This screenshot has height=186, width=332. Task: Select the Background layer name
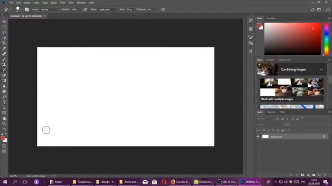276,136
